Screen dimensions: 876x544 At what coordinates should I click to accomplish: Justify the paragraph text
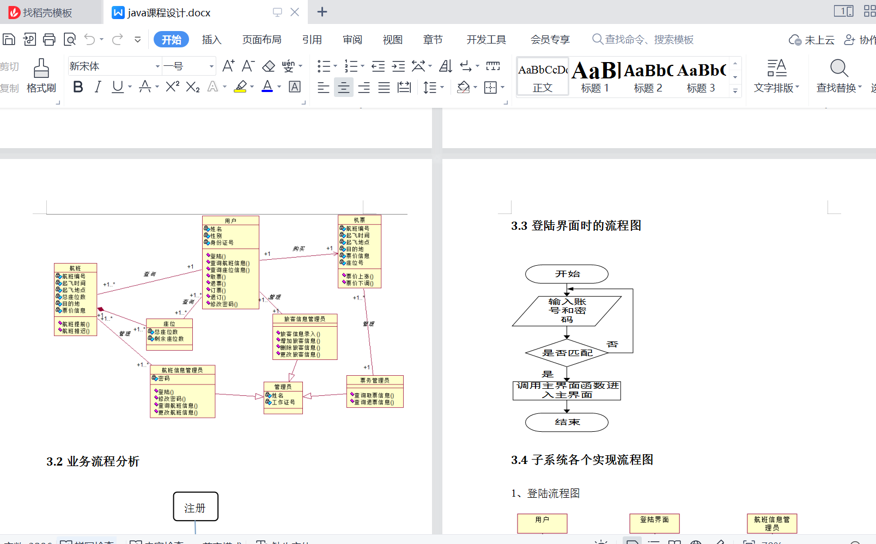[384, 87]
